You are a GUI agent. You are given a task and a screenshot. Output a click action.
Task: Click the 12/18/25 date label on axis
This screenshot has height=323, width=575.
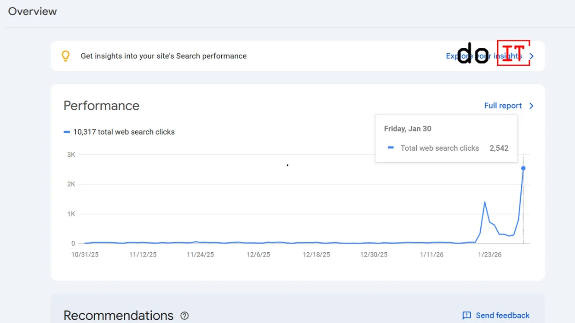pos(316,255)
